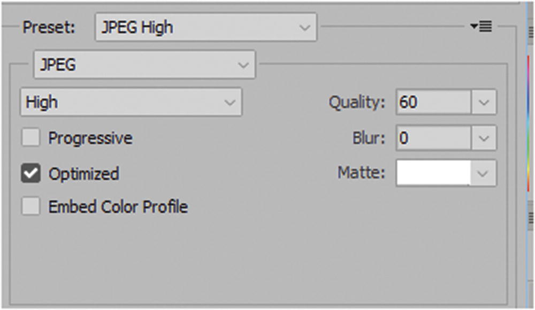535x310 pixels.
Task: Click the Quality value field showing 60
Action: point(433,102)
